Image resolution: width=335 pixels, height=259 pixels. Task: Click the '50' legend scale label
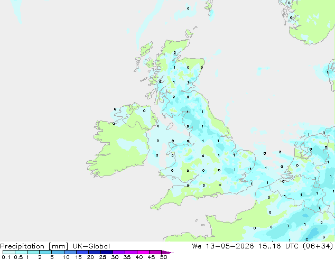coord(163,257)
